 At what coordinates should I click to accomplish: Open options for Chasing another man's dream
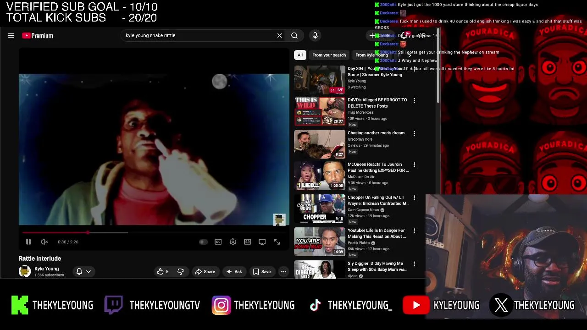(414, 133)
